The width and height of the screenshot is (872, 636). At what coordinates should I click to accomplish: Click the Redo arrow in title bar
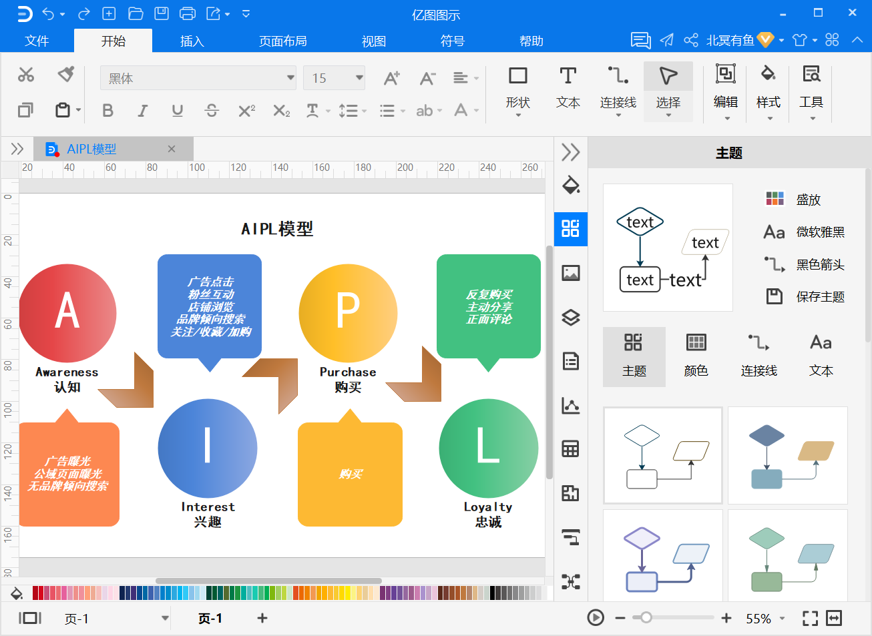[84, 13]
